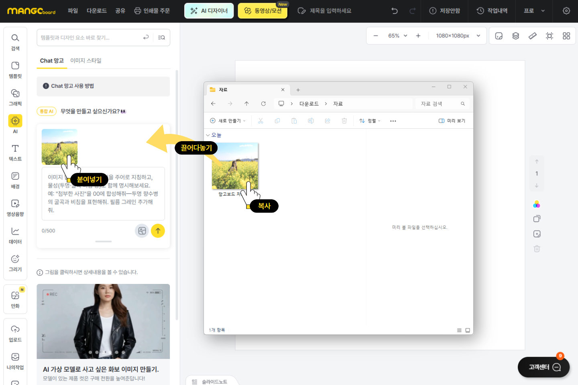Open the 고객센터 chat button
The image size is (578, 385).
[544, 367]
